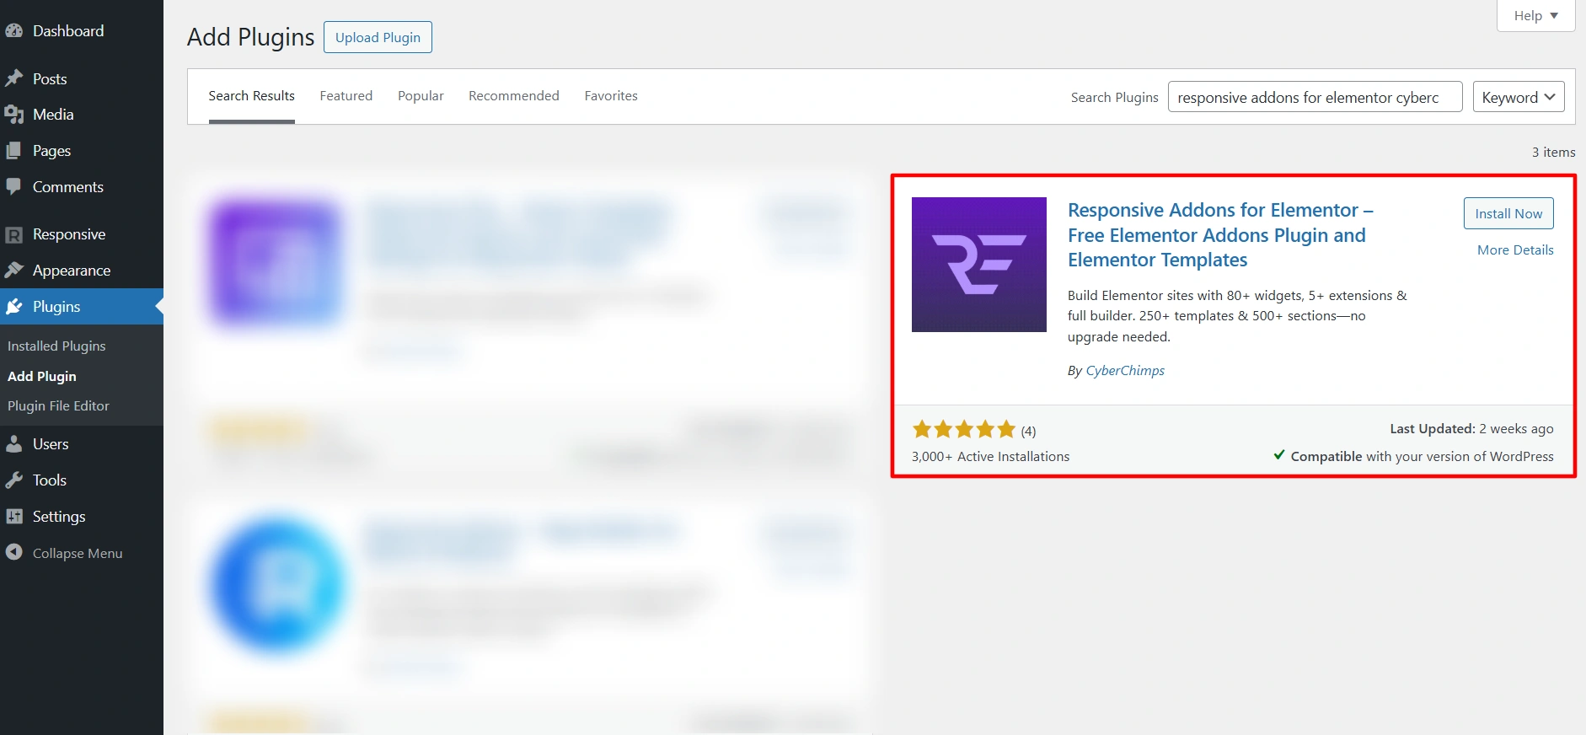The height and width of the screenshot is (735, 1586).
Task: Select the Add Plugin submenu item
Action: pyautogui.click(x=42, y=376)
